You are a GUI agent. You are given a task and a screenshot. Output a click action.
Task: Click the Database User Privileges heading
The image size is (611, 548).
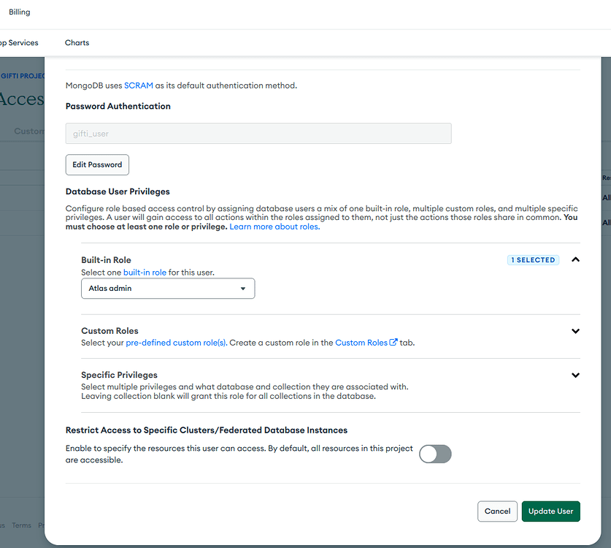pyautogui.click(x=118, y=191)
